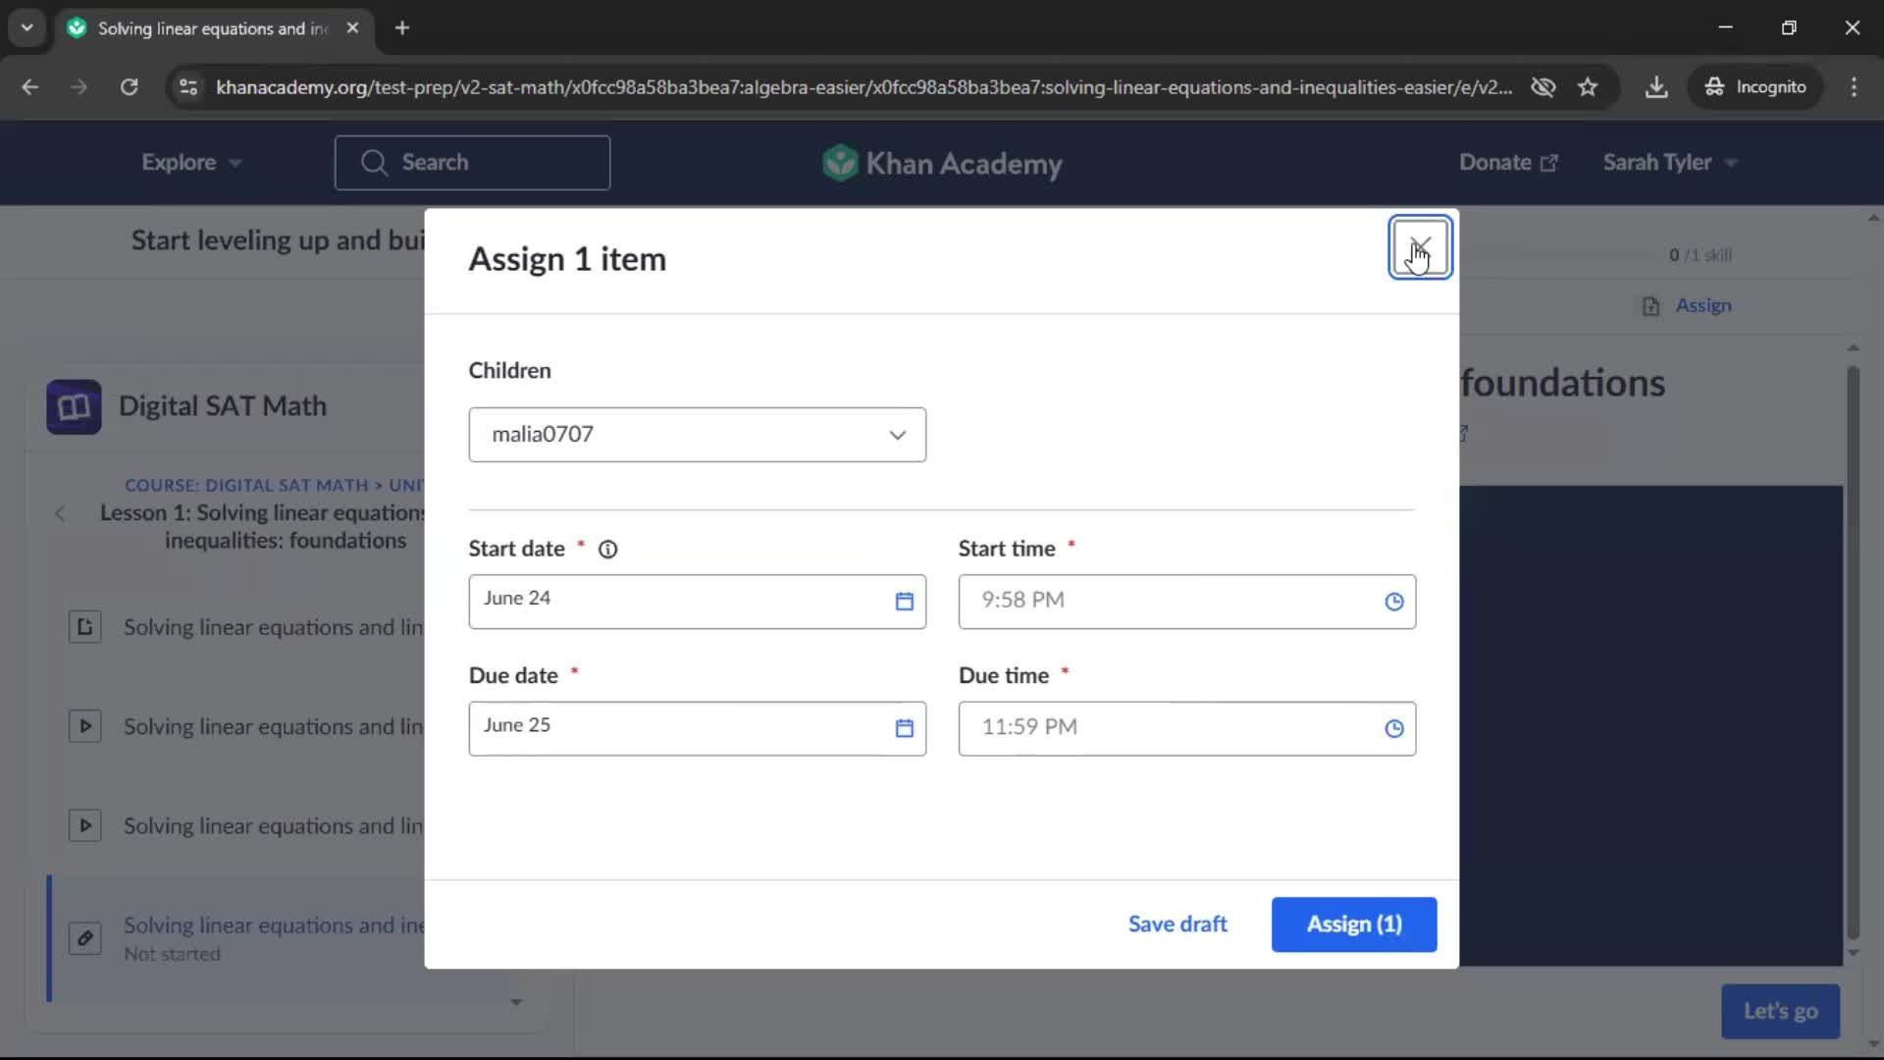Image resolution: width=1884 pixels, height=1060 pixels.
Task: Open the Due date calendar picker icon
Action: pyautogui.click(x=904, y=728)
